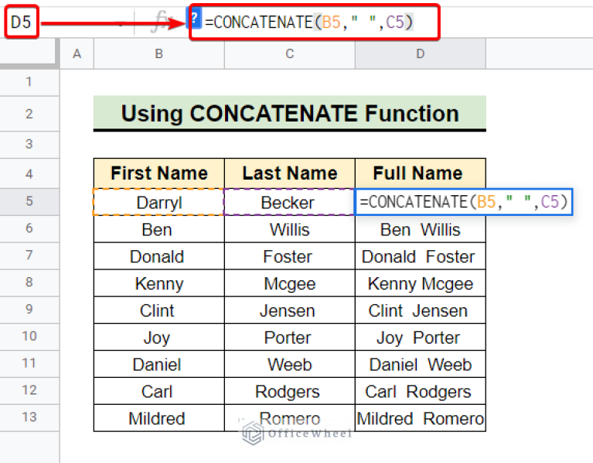
Task: Click the cell with Kenny Mcgee
Action: click(x=420, y=283)
